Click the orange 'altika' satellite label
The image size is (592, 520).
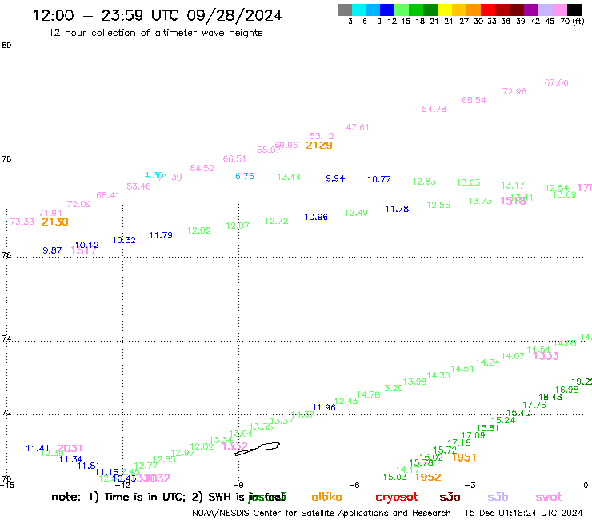point(326,497)
